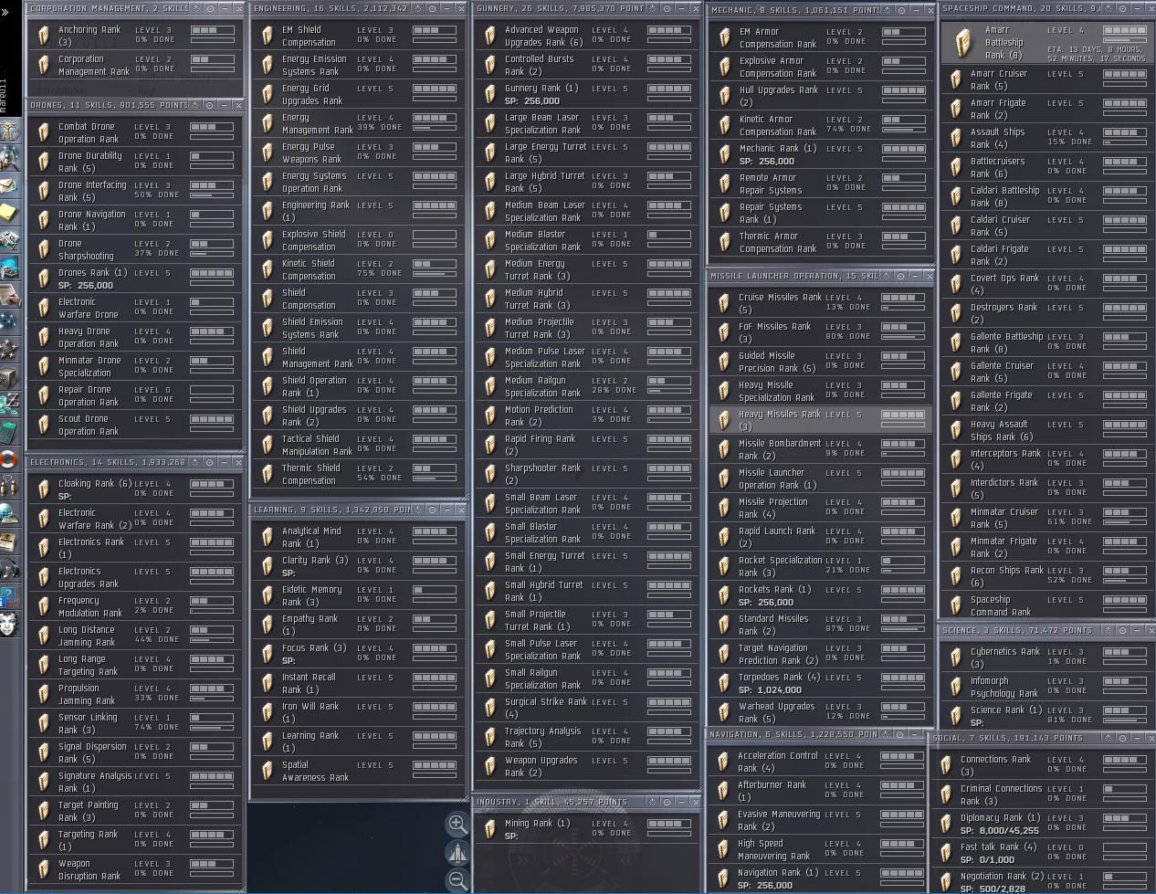Toggle the pin on Corporation Management window
Viewport: 1156px width, 894px height.
[195, 8]
